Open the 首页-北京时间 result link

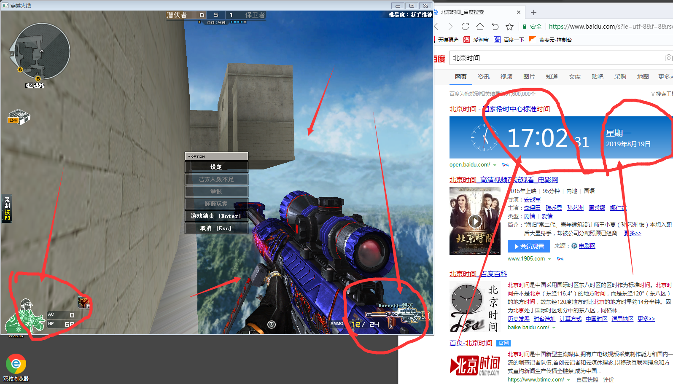coord(471,343)
